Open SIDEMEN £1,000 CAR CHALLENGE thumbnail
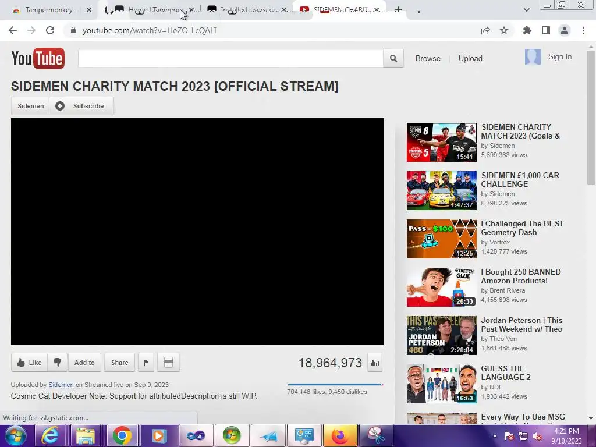This screenshot has height=447, width=596. (x=441, y=190)
